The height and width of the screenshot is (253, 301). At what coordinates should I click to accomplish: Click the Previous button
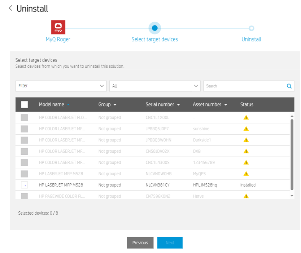tap(140, 243)
